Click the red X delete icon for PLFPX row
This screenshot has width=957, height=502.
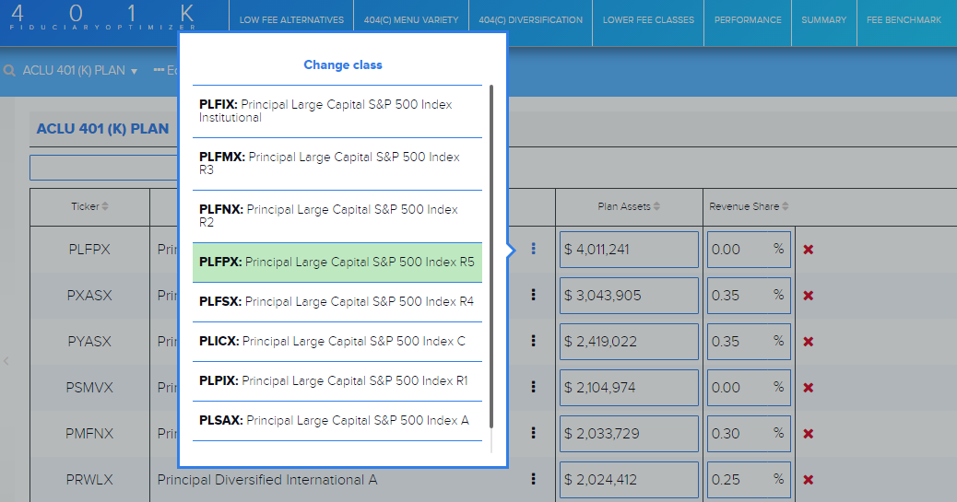(809, 250)
